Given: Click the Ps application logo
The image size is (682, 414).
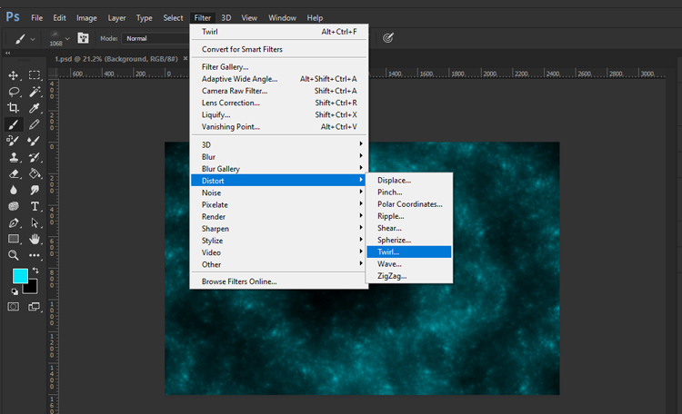Looking at the screenshot, I should (x=13, y=17).
